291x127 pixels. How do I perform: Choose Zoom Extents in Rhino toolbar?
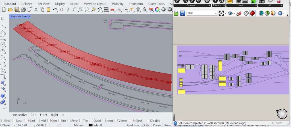[87, 9]
